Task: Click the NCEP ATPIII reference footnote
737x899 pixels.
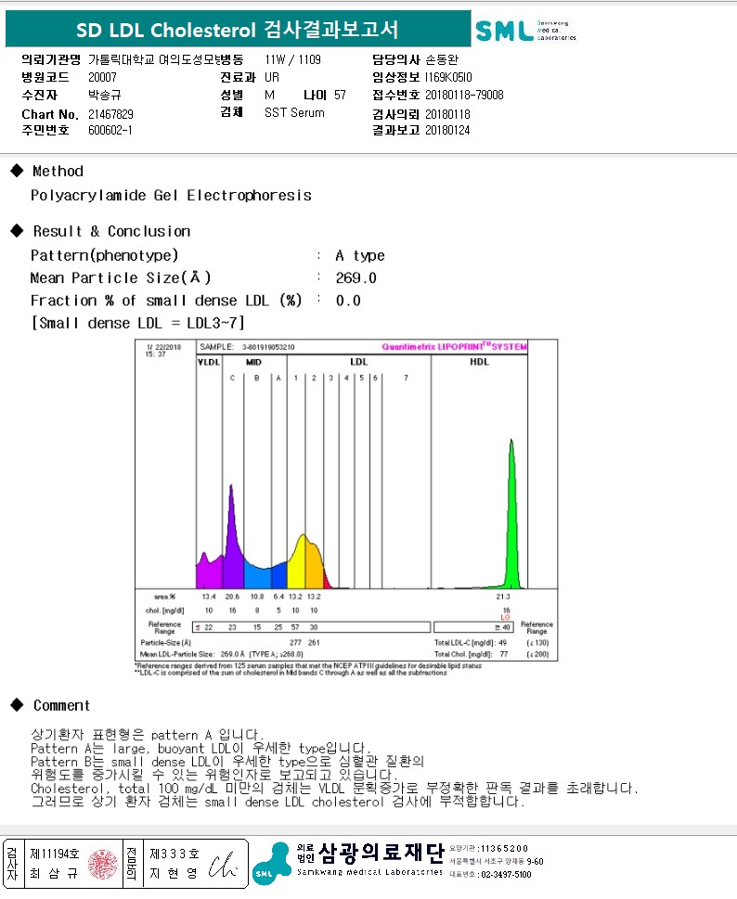Action: click(x=308, y=665)
